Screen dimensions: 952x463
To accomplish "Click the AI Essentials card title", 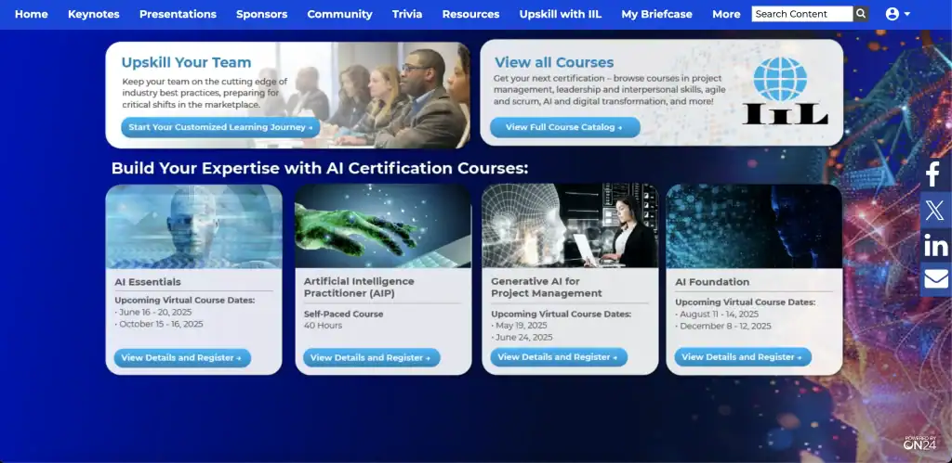I will tap(148, 282).
